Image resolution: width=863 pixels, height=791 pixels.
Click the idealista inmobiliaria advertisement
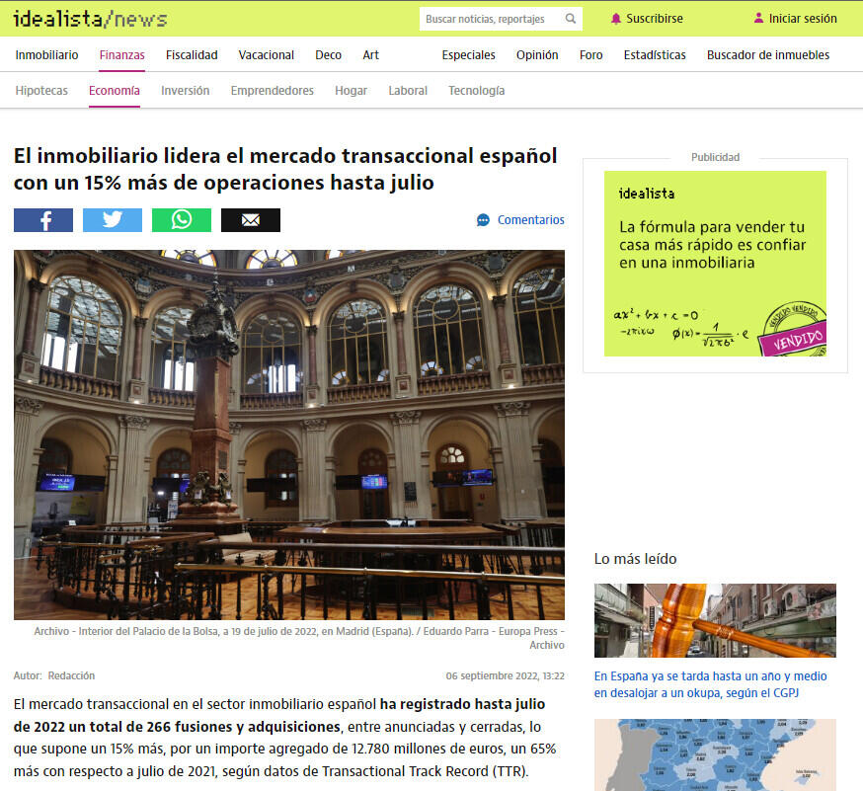click(715, 264)
